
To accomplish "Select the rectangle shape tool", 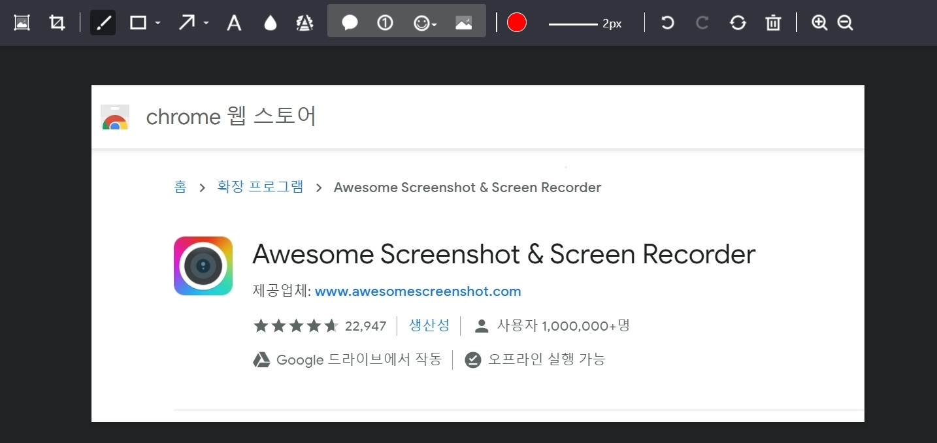I will tap(138, 24).
